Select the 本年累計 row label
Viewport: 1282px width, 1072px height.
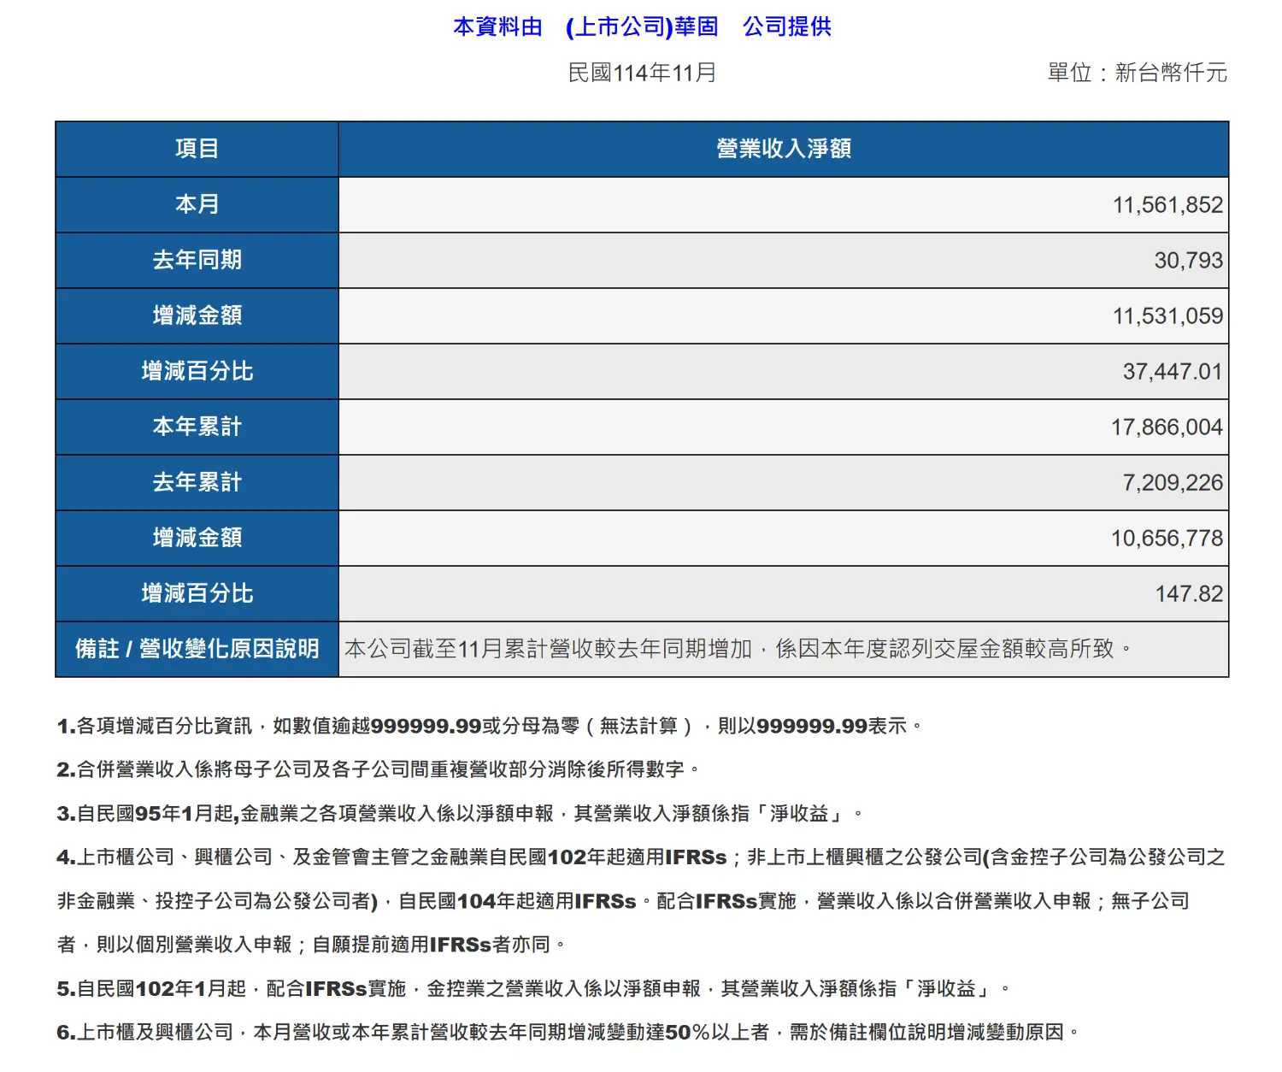[x=196, y=427]
